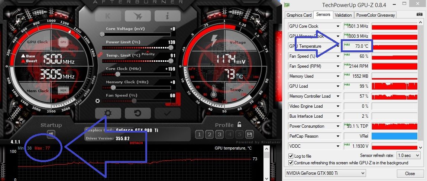The image size is (427, 181).
Task: Click the K button in Afterburner
Action: 108,16
